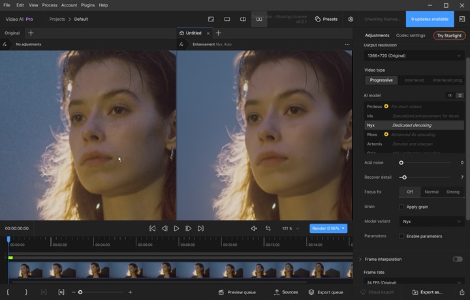Open the Presets button
This screenshot has width=470, height=300.
coord(326,19)
